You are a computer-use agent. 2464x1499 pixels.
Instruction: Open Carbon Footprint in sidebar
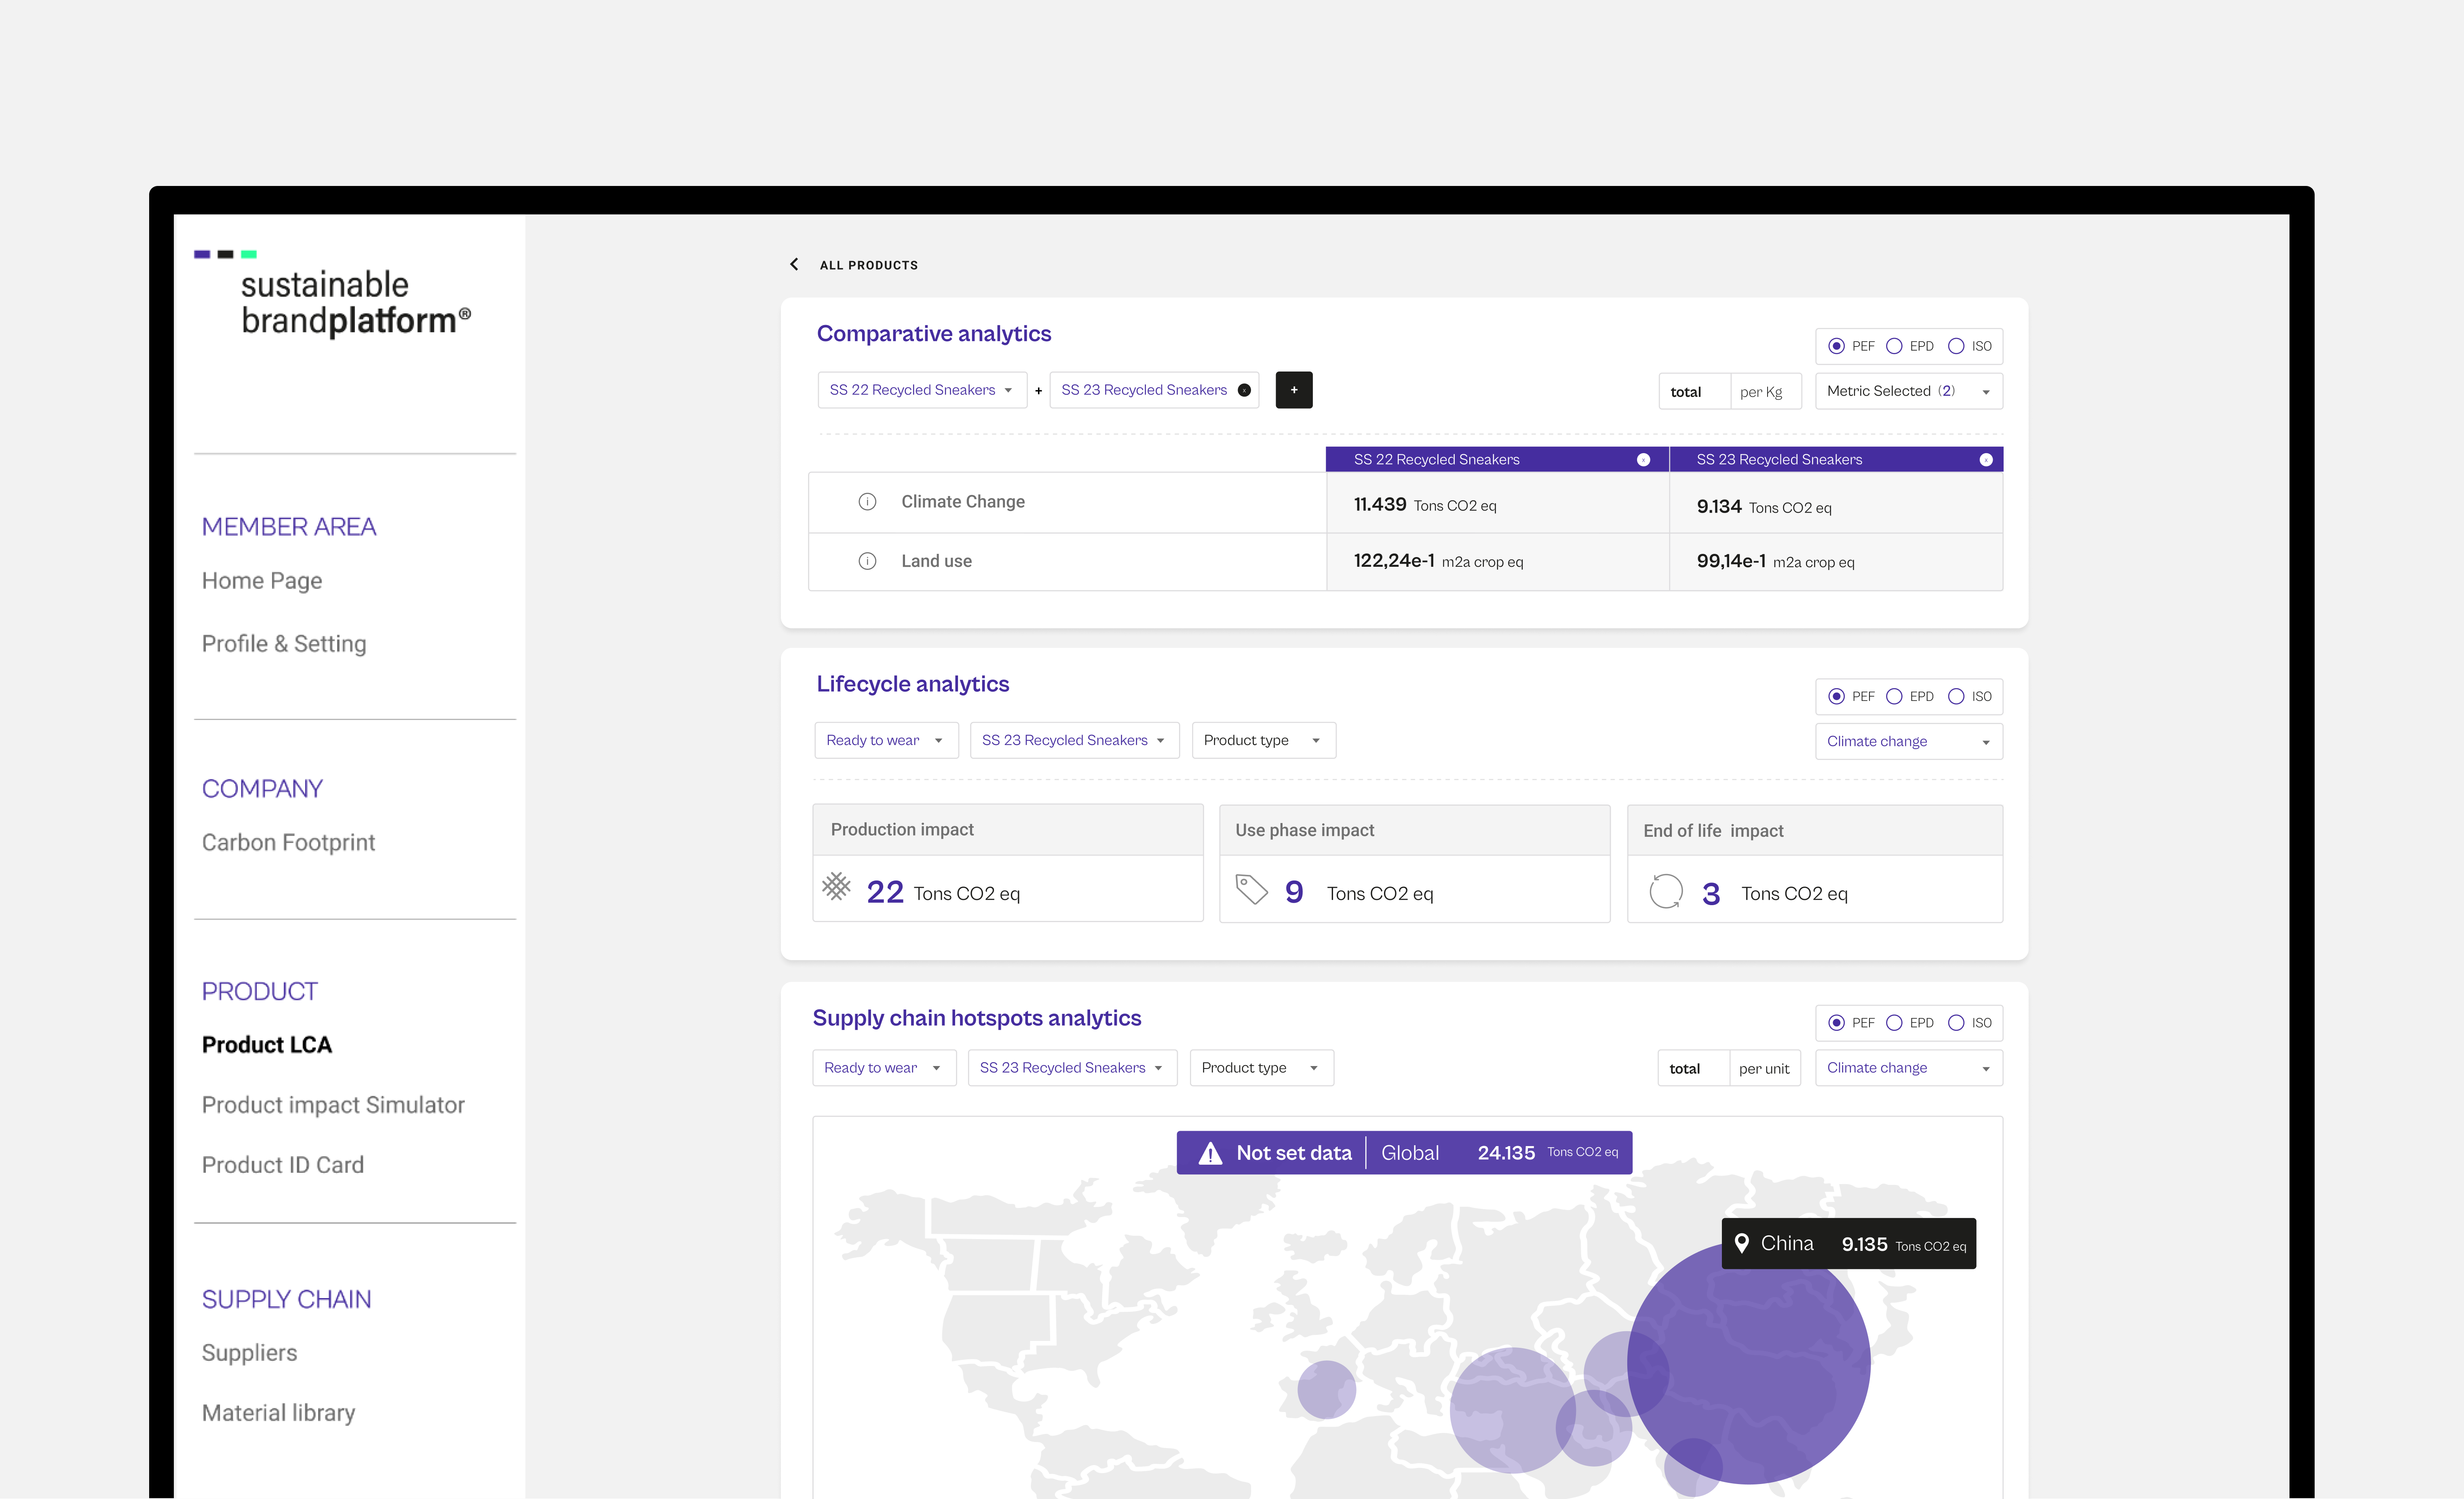pyautogui.click(x=288, y=843)
